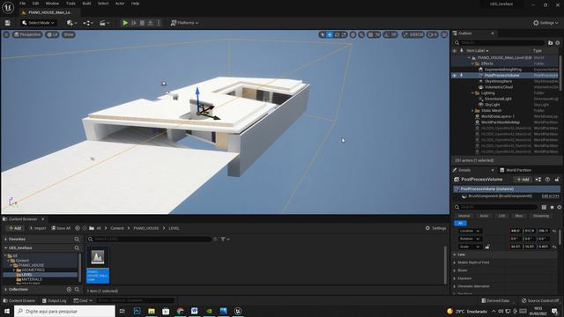Toggle world/local coordinate system globe icon
This screenshot has width=564, height=317.
352,34
